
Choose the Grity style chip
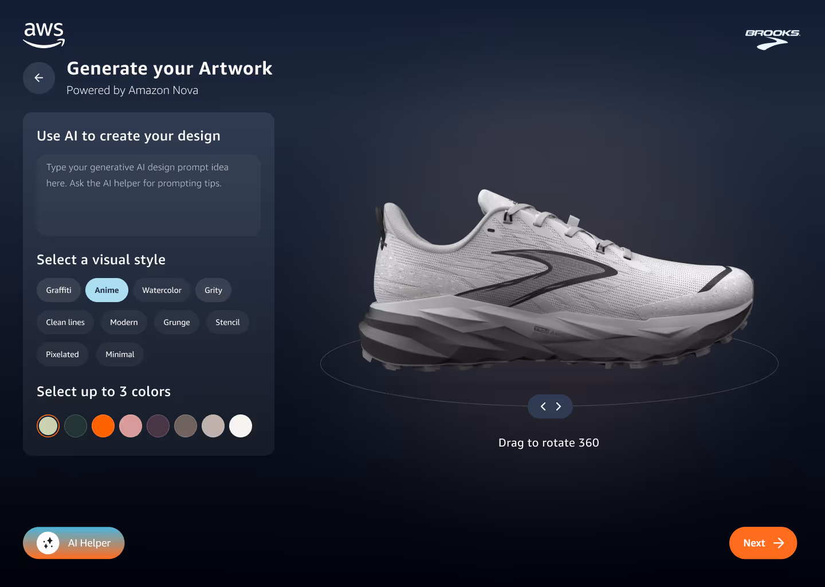click(213, 290)
